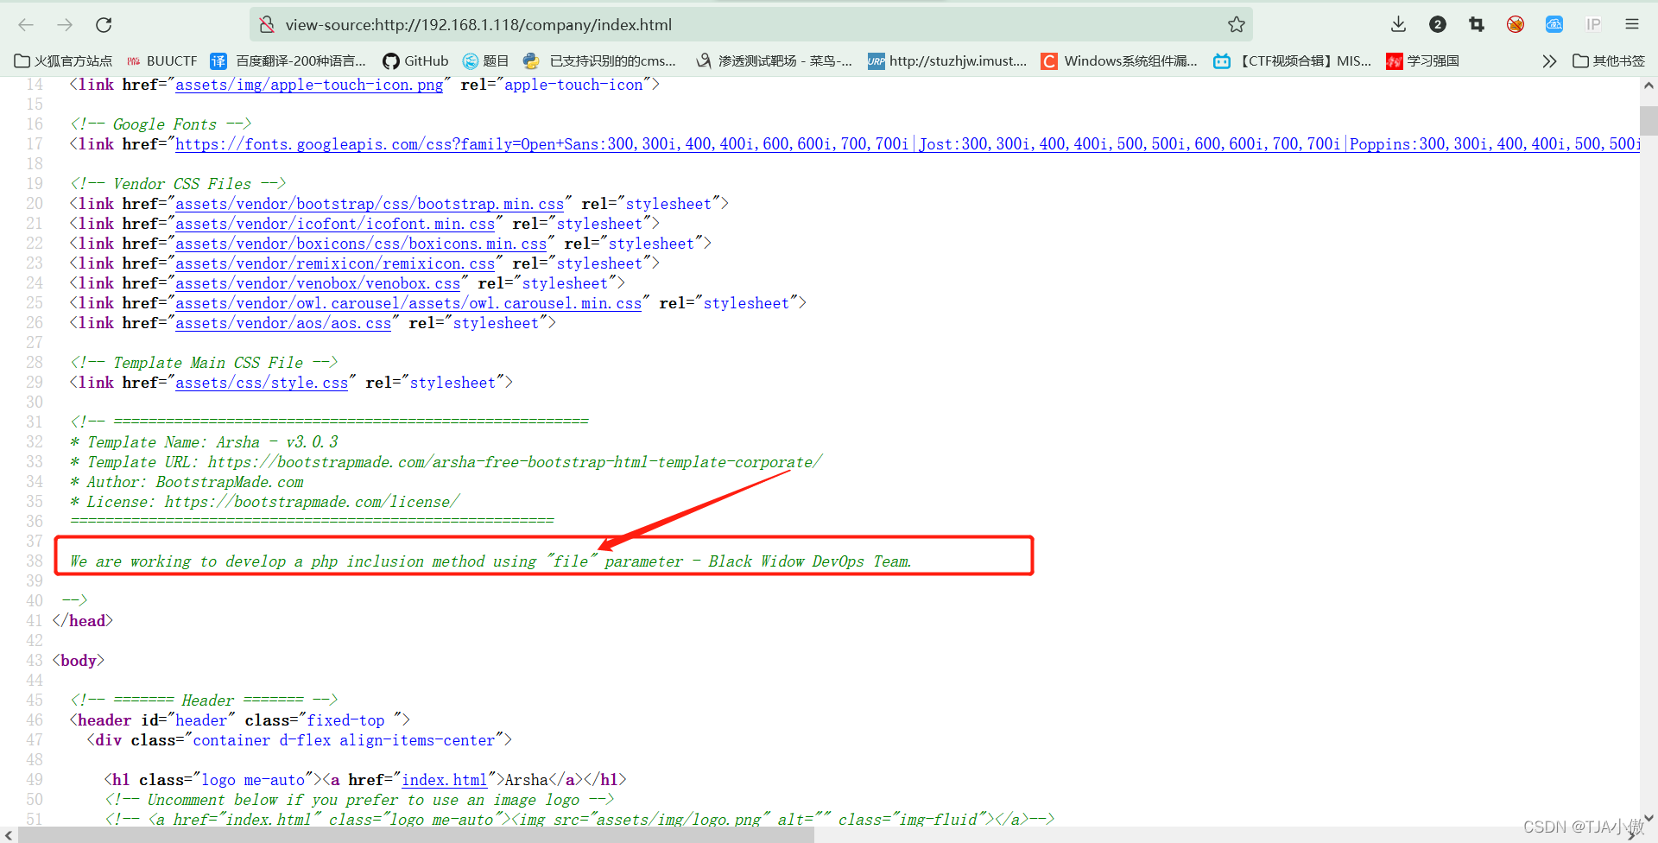
Task: Open the Windows系统组件漏 bookmark
Action: (1119, 61)
